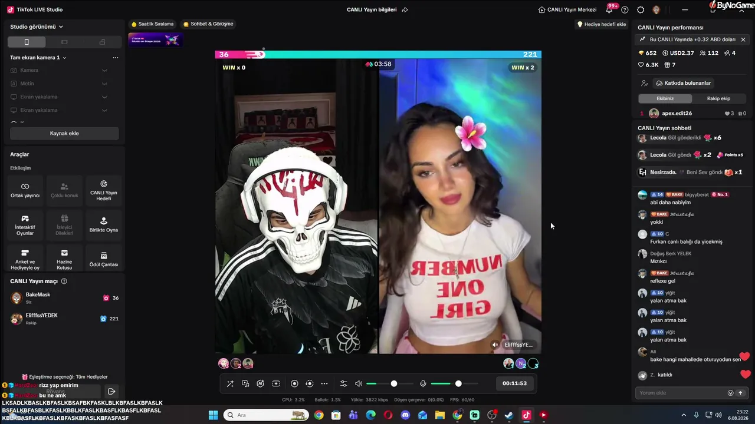Click Kaynak ekle button
Image resolution: width=755 pixels, height=424 pixels.
(64, 133)
